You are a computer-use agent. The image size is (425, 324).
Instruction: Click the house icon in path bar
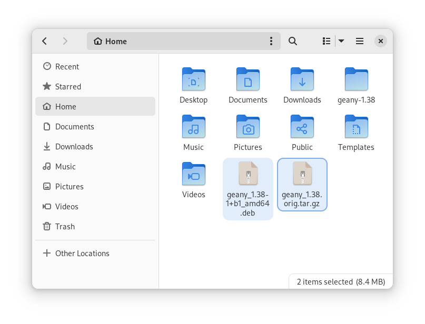(x=98, y=41)
